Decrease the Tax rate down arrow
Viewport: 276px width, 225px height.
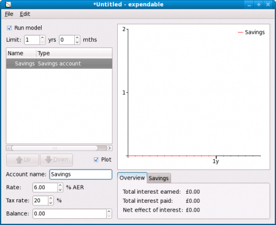[51, 203]
